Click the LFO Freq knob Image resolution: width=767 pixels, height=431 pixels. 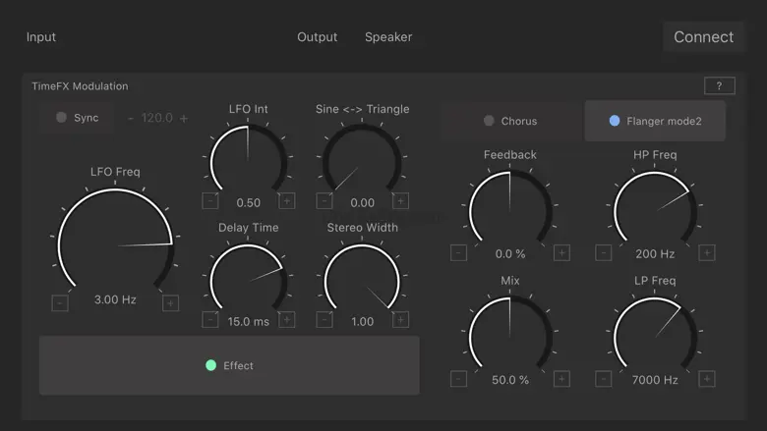point(115,242)
